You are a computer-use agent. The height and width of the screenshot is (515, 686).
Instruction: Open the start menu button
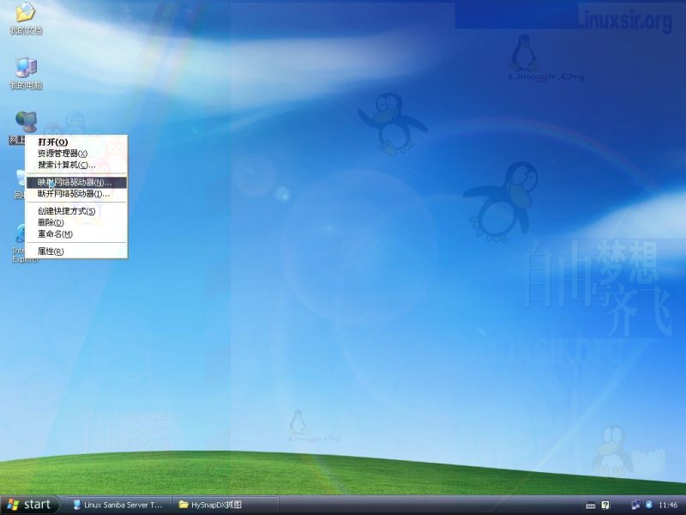click(x=30, y=505)
